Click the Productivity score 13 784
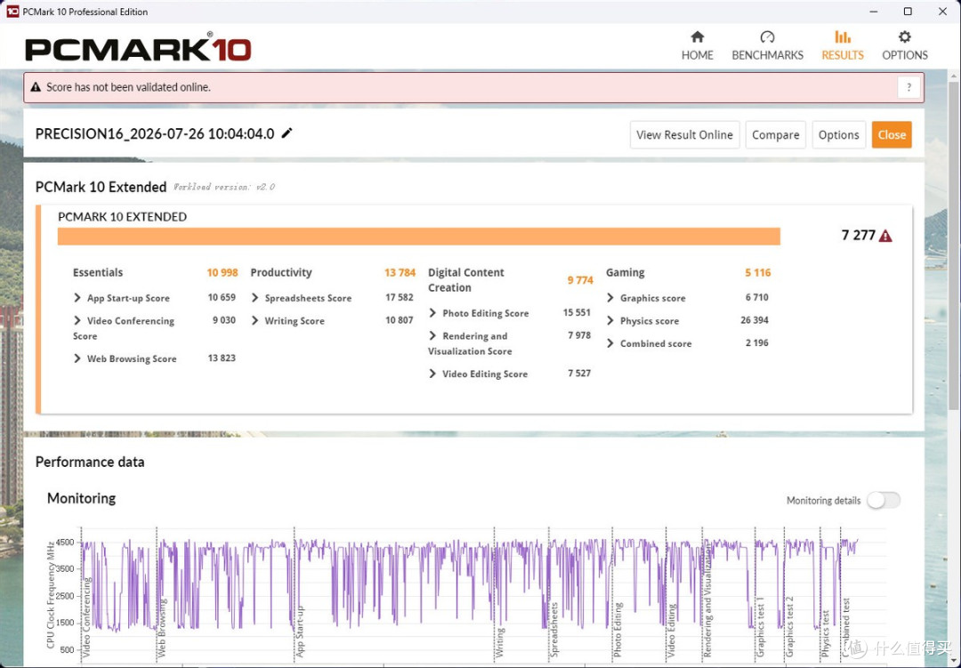The image size is (961, 668). click(x=400, y=273)
